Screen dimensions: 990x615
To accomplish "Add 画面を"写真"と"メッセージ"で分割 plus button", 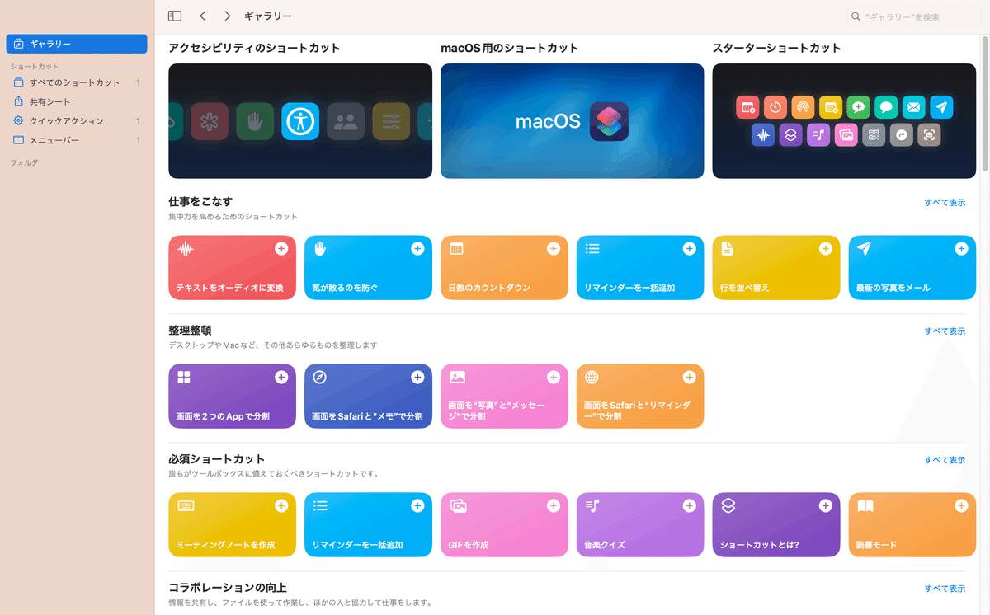I will click(554, 377).
